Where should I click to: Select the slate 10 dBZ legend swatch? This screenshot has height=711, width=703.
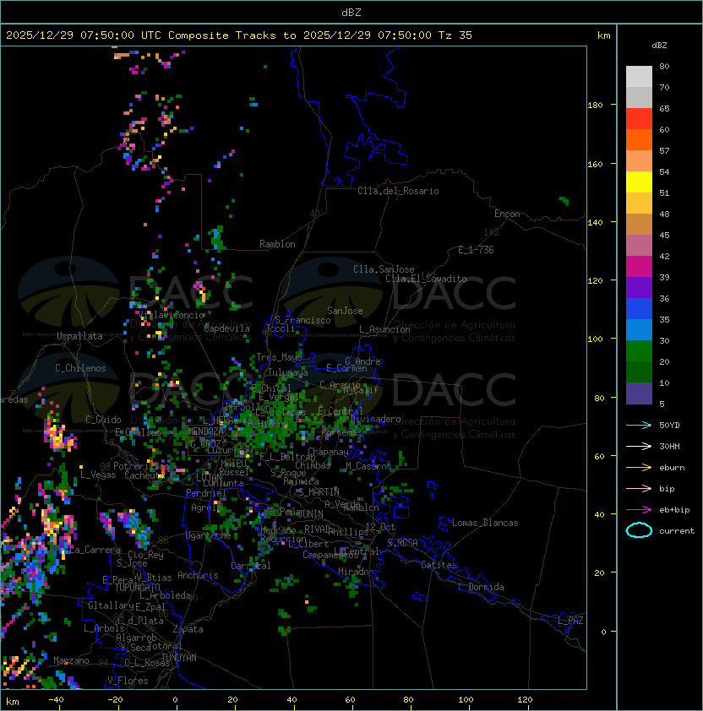pyautogui.click(x=639, y=393)
